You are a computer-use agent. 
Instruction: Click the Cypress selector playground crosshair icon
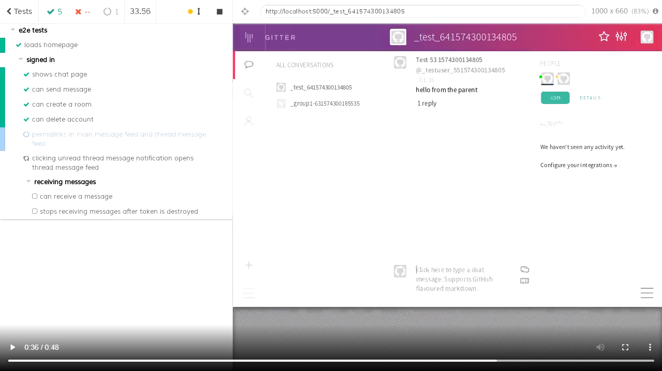pyautogui.click(x=245, y=11)
